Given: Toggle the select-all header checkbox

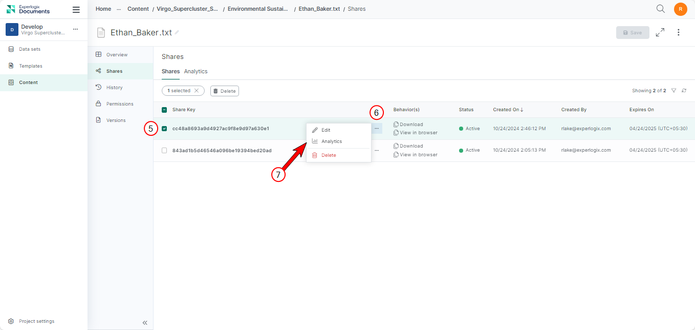Looking at the screenshot, I should coord(164,110).
